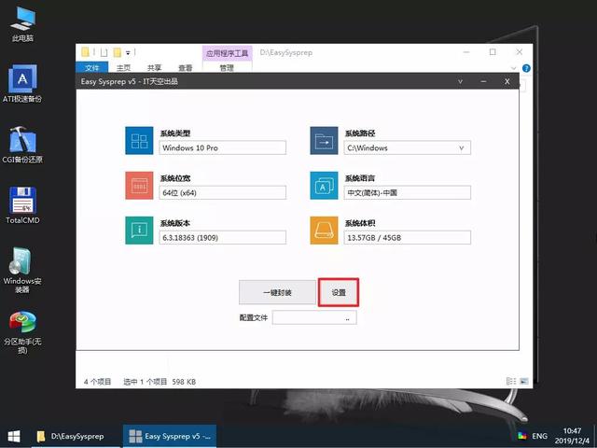Click the 系统体积 13.57GB / 45GB field

407,238
